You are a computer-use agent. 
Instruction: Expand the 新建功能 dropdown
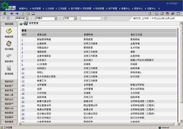tap(22, 18)
